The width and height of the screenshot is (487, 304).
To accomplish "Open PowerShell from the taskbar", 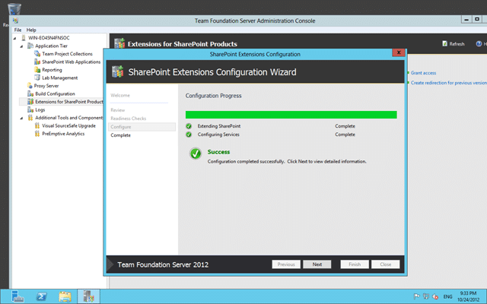I will (x=41, y=296).
